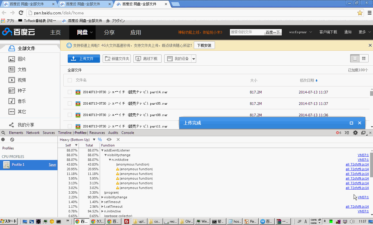Collapse the addEventListener top row
This screenshot has width=373, height=225.
coord(102,150)
